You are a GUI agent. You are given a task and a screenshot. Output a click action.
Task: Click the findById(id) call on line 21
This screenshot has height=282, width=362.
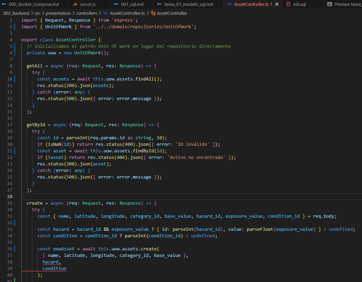(148, 151)
